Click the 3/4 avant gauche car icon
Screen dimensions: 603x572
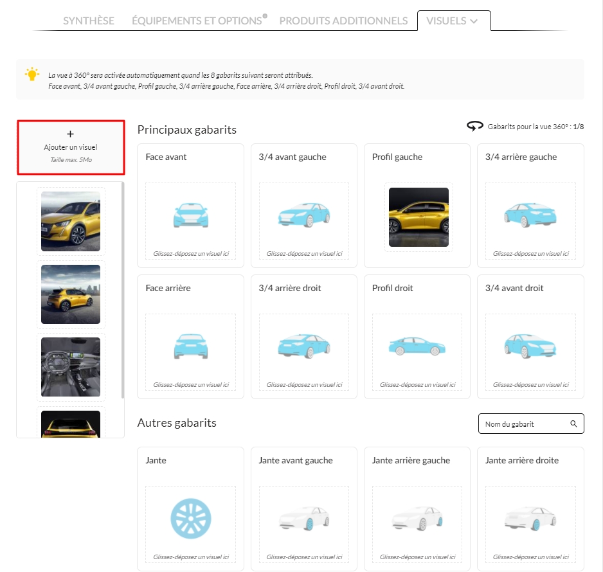(304, 215)
